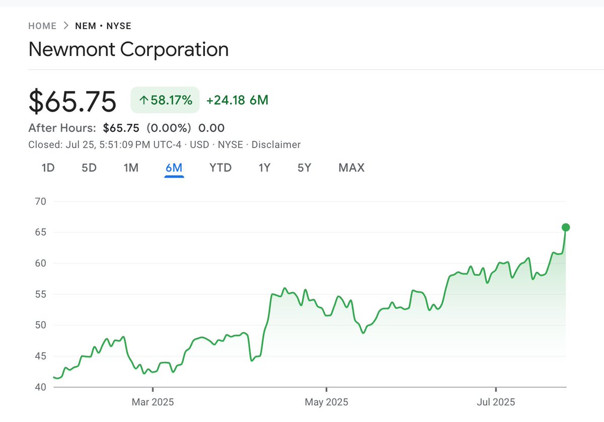Viewport: 604px width, 422px height.
Task: Click the up arrow in percent badge
Action: (x=143, y=101)
